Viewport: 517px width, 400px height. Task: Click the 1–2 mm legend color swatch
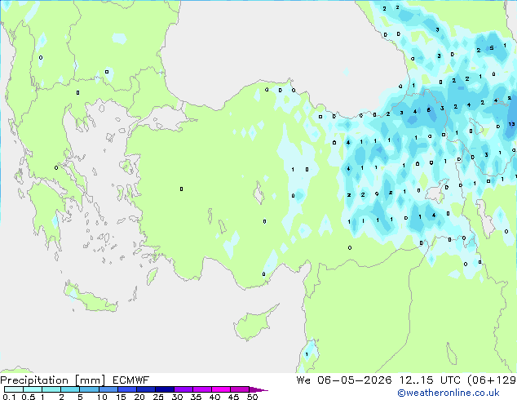51,389
